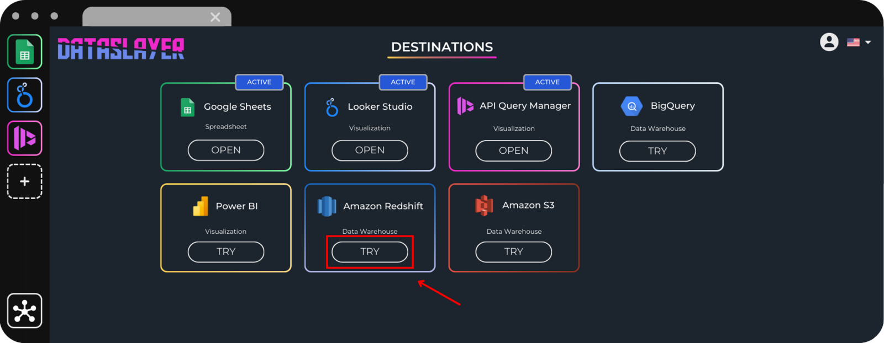Click Google Sheets card icon
This screenshot has width=884, height=343.
pos(188,107)
